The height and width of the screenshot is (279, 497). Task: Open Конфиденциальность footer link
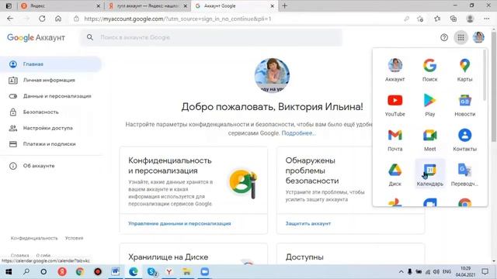coord(34,238)
